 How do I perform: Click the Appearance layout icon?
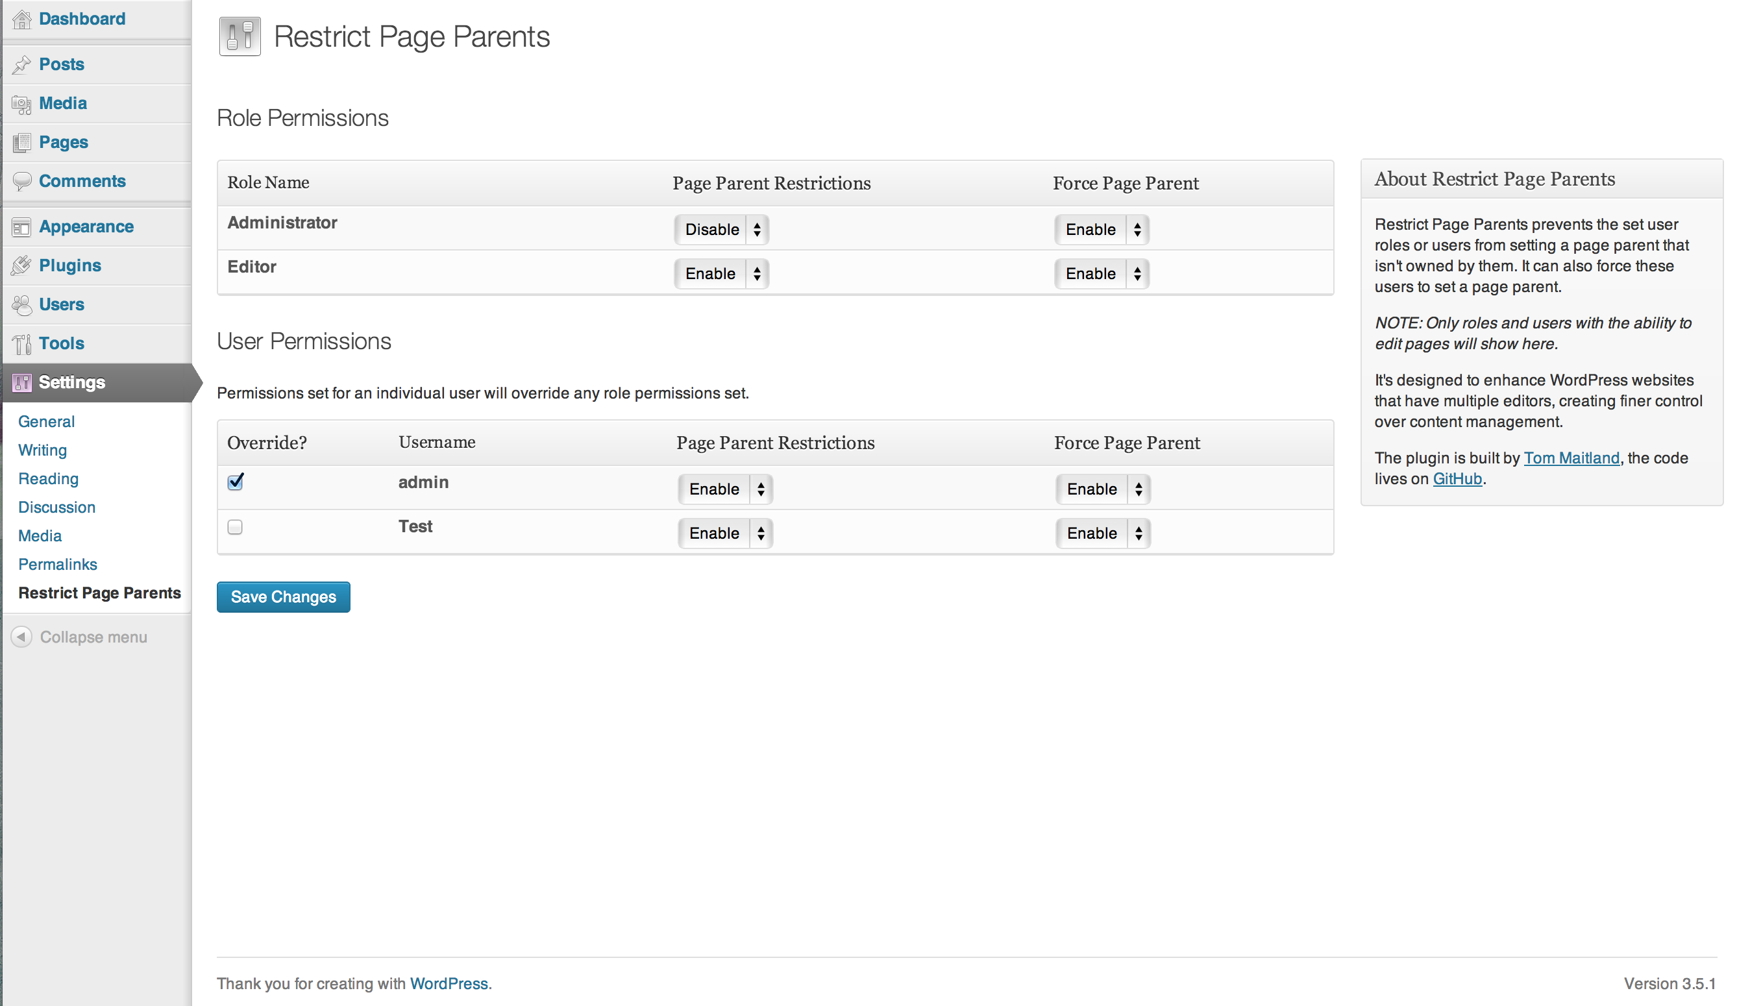tap(22, 227)
